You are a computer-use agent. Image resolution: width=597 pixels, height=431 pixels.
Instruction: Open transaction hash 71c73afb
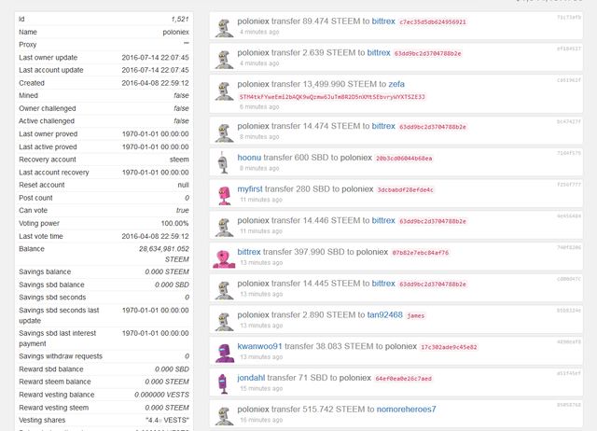(569, 17)
